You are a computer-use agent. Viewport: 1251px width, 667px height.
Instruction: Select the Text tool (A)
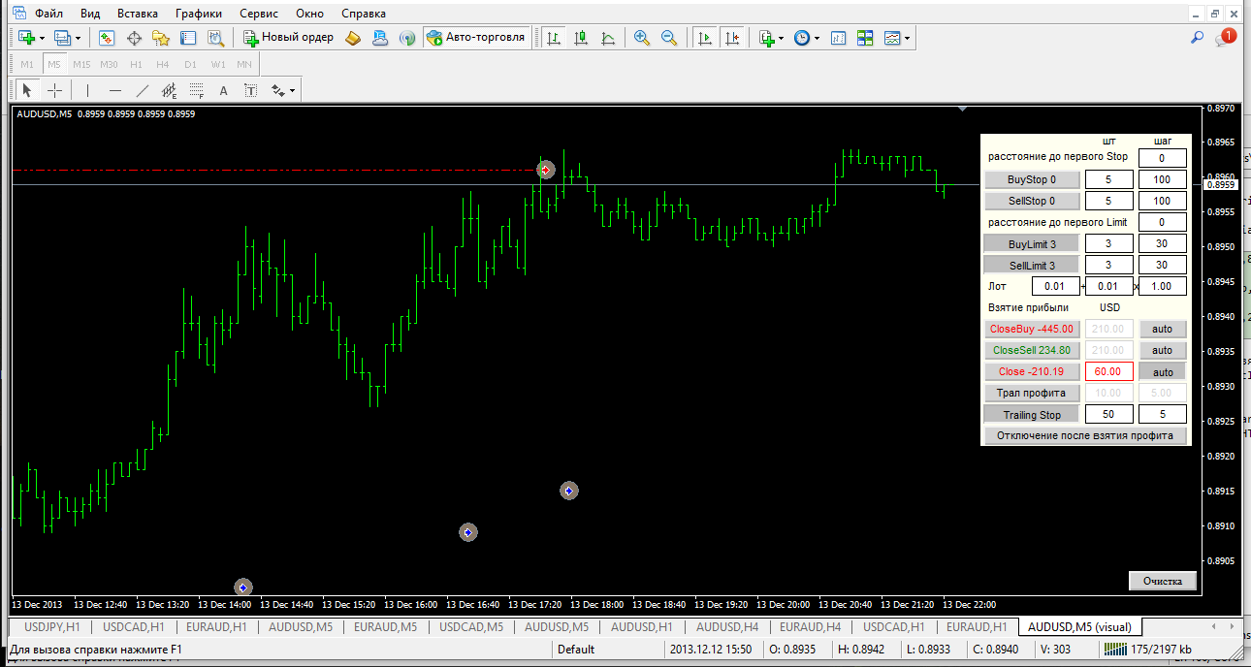224,90
